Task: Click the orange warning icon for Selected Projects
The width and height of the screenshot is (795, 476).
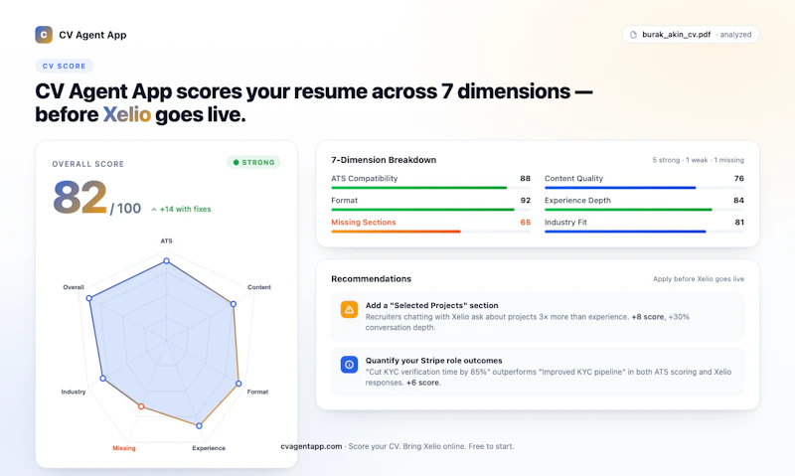Action: 349,309
